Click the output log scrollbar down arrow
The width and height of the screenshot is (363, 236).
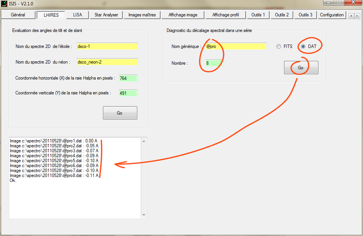pyautogui.click(x=144, y=215)
